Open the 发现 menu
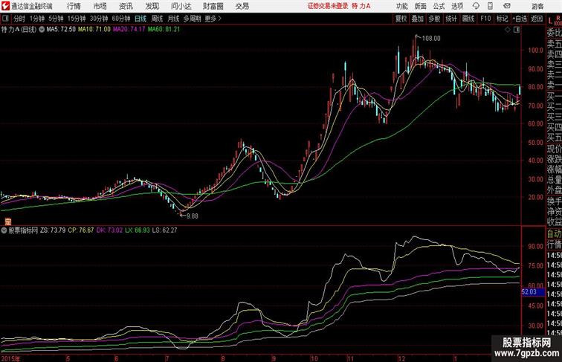Screen dimensions: 562x362 (152, 6)
